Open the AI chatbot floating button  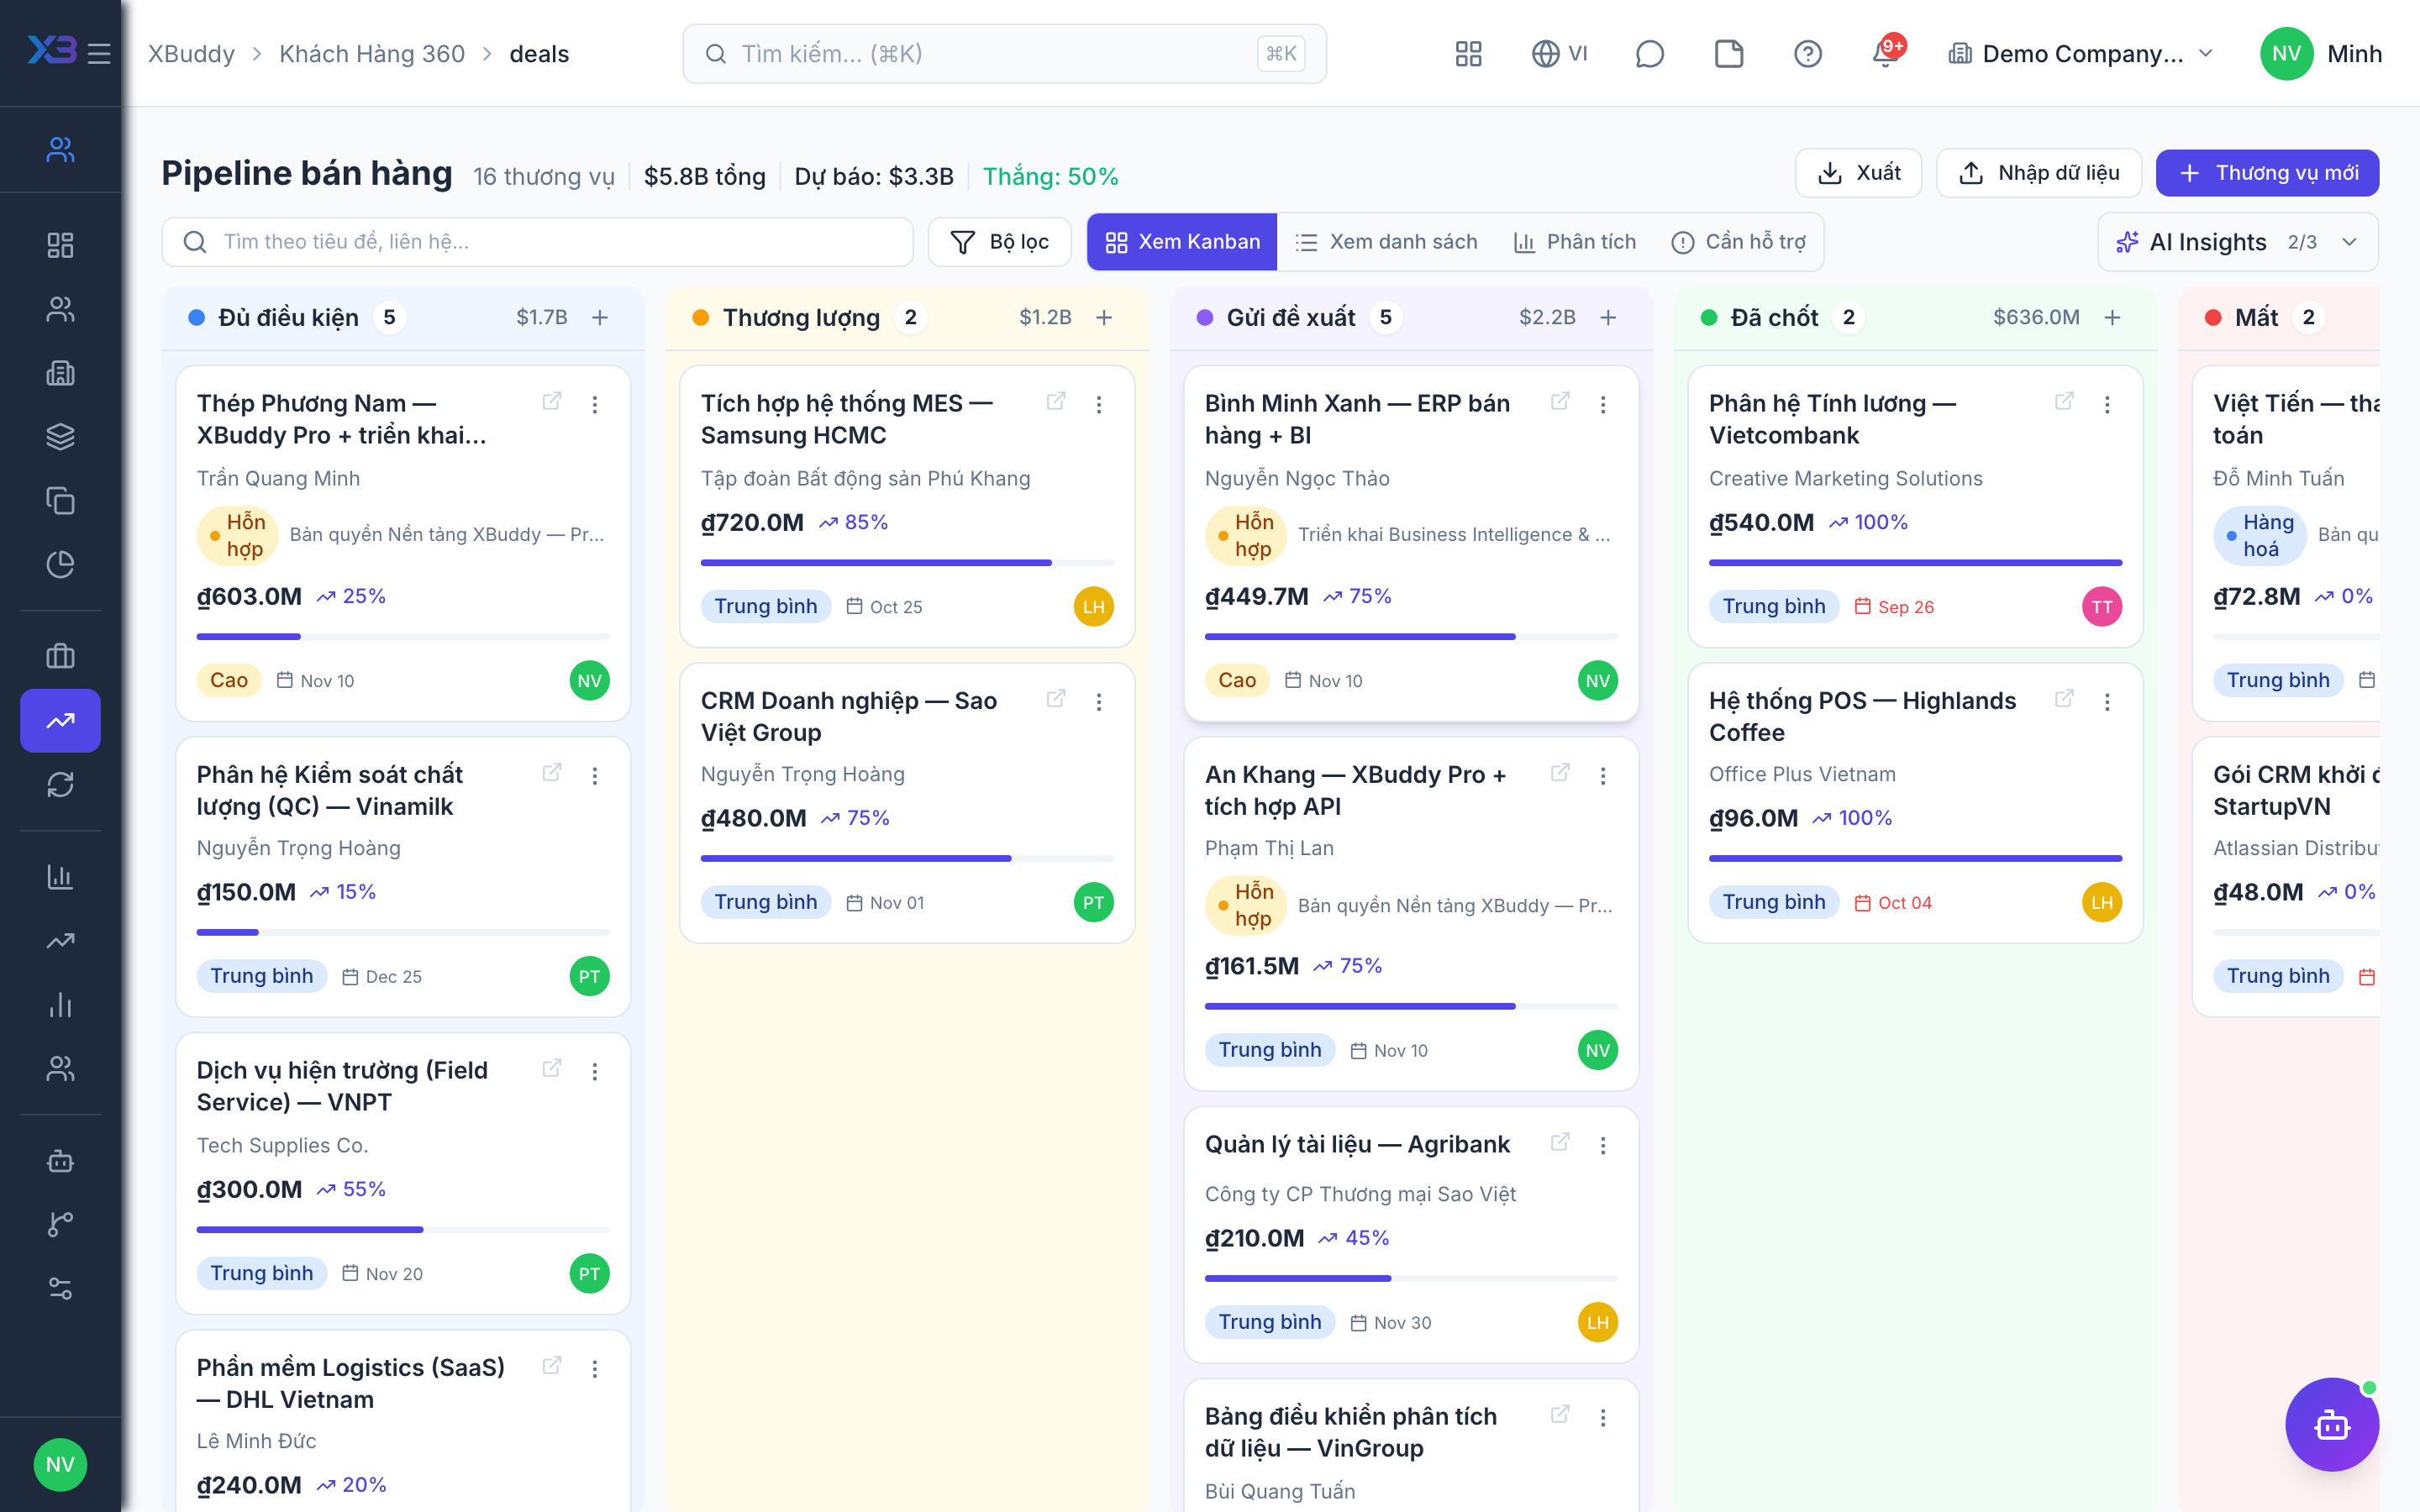[2331, 1424]
